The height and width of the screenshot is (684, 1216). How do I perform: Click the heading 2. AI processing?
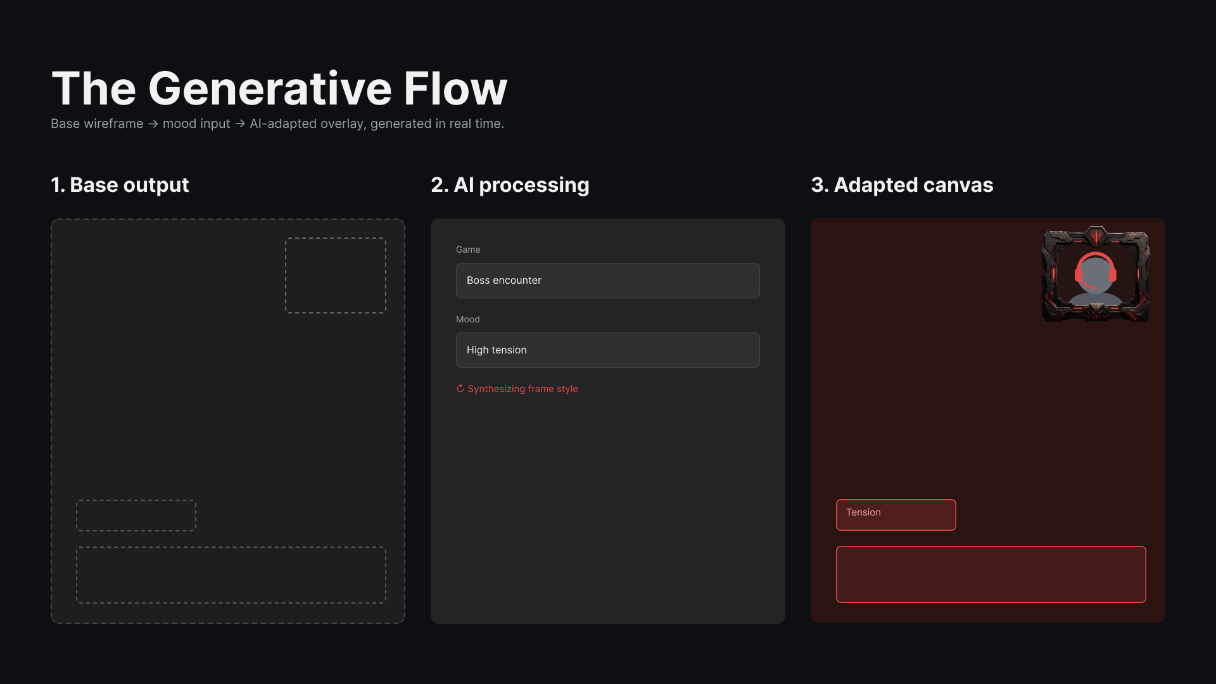(x=510, y=185)
